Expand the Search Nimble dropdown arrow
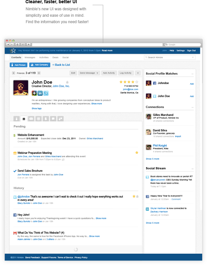The width and height of the screenshot is (207, 265). point(193,58)
